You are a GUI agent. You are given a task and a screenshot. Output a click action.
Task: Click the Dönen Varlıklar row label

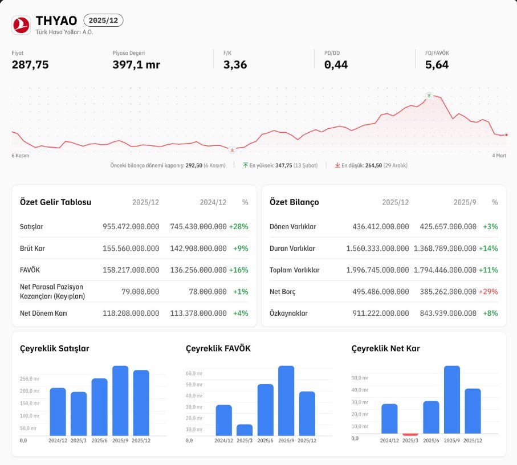click(293, 227)
